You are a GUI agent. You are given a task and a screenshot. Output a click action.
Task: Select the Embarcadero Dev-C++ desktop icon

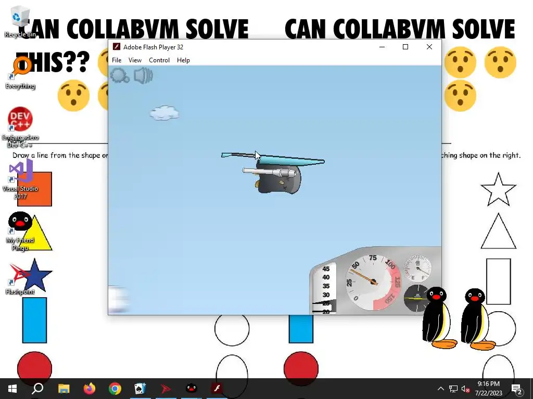click(x=20, y=127)
